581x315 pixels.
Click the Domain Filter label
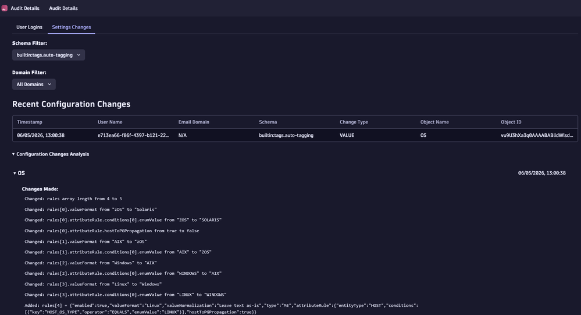coord(29,72)
